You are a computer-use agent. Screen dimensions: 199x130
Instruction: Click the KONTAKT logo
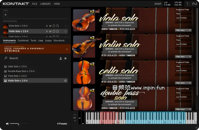click(x=16, y=4)
